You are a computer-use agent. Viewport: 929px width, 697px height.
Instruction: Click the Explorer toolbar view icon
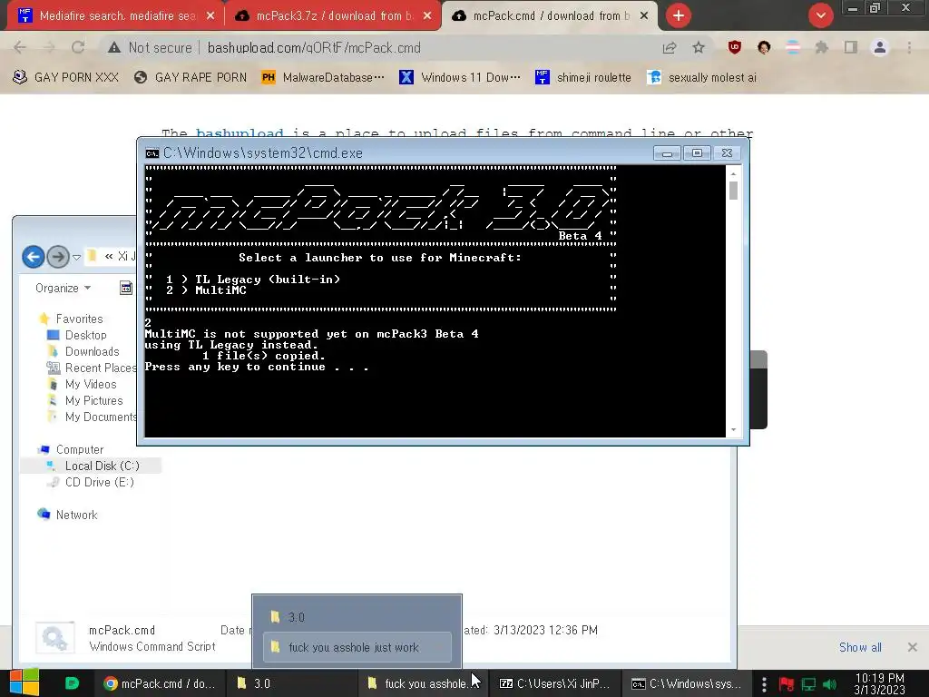click(x=125, y=288)
